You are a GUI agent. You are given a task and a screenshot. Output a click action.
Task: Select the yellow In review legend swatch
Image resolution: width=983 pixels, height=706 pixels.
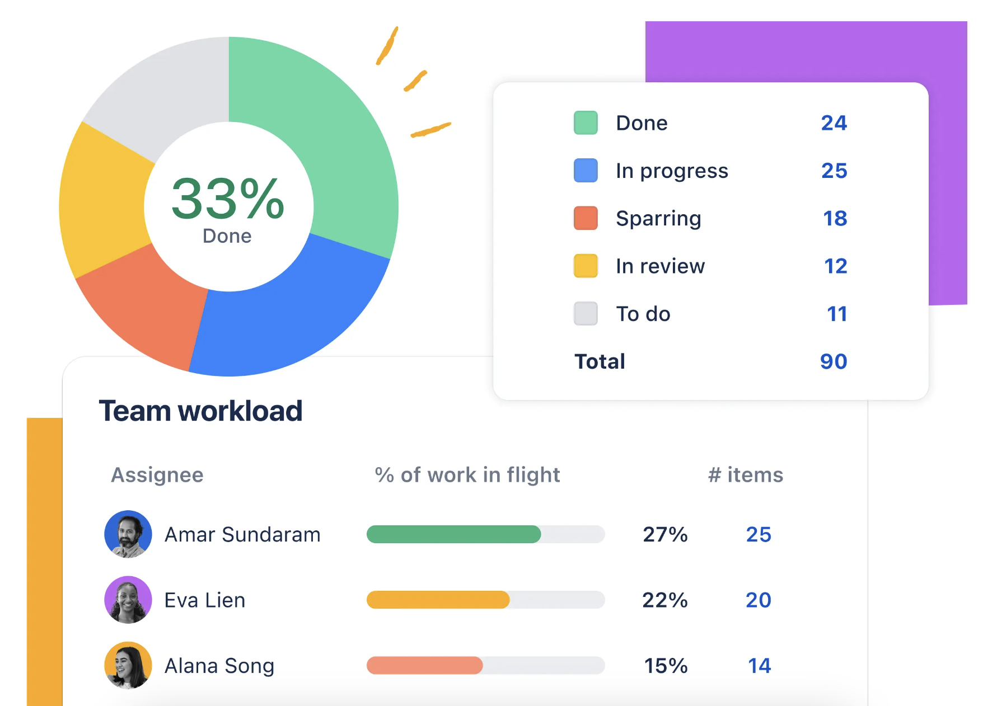pyautogui.click(x=586, y=266)
